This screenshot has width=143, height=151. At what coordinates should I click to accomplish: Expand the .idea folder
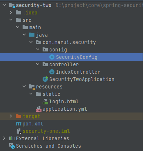(11, 13)
